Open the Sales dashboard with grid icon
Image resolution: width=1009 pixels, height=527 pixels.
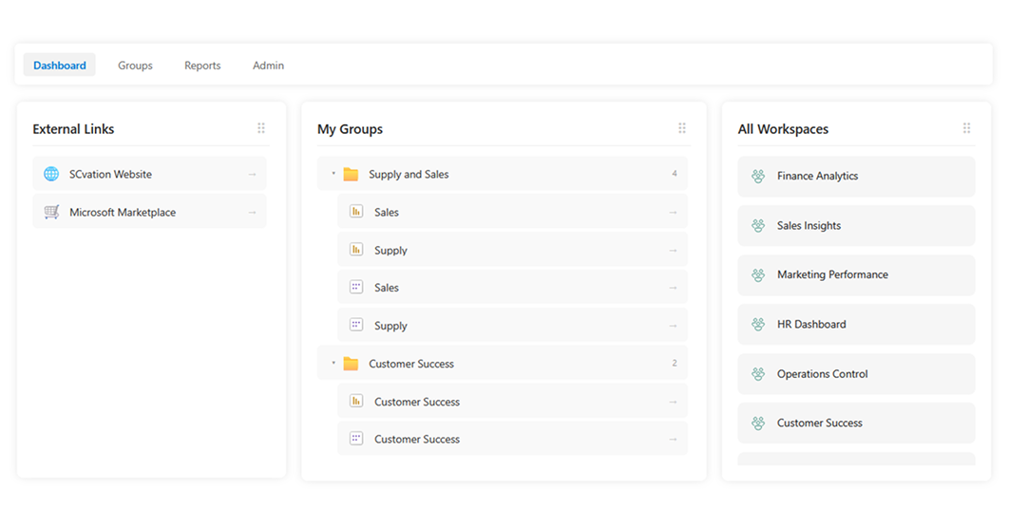pos(512,288)
